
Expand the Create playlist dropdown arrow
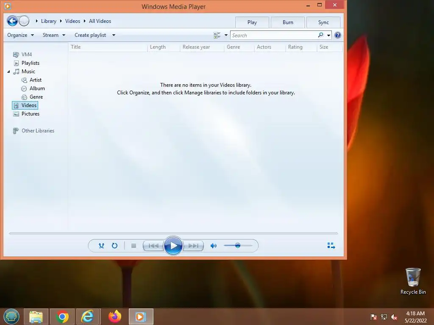(114, 35)
